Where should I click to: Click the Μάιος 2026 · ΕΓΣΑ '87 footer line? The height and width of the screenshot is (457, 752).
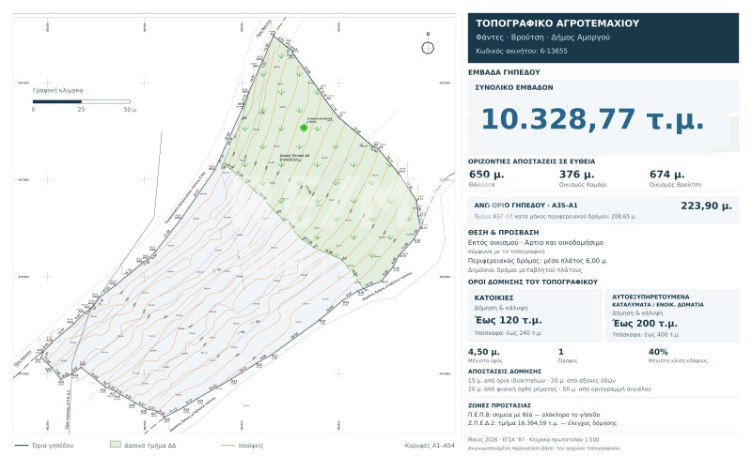click(533, 439)
